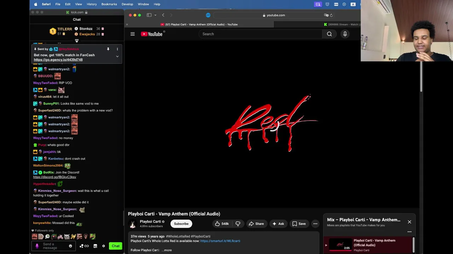Unpin the pinned chat message
The image size is (453, 254).
point(108,49)
